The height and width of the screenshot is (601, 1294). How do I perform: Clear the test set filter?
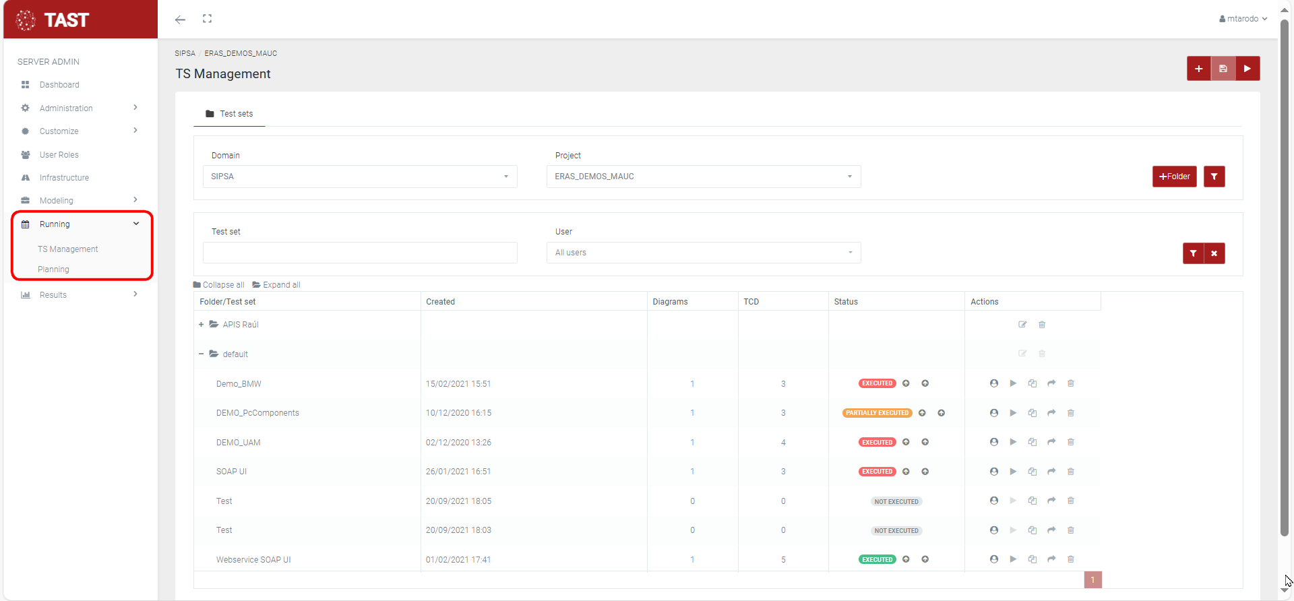coord(1214,253)
